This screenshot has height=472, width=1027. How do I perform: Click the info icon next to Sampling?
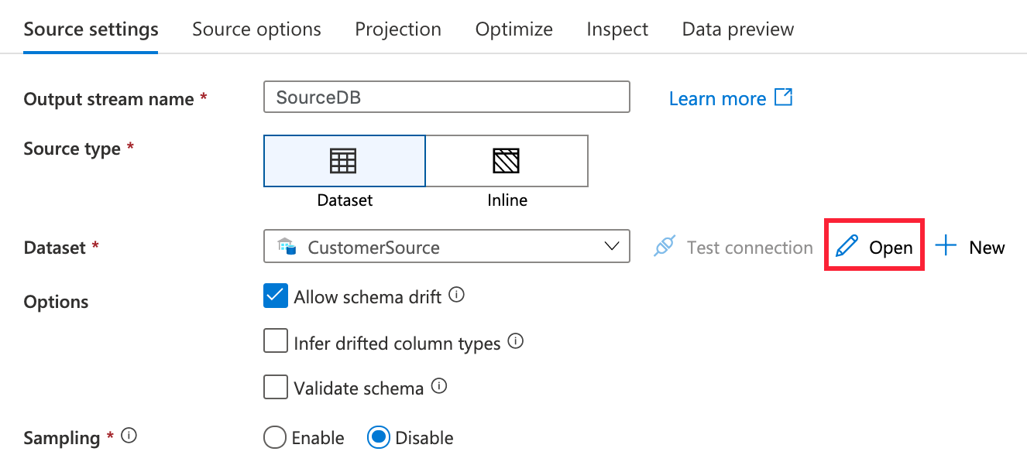click(129, 436)
